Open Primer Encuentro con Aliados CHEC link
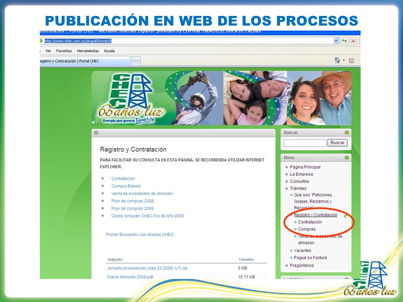Viewport: 403px width, 302px height. [140, 234]
